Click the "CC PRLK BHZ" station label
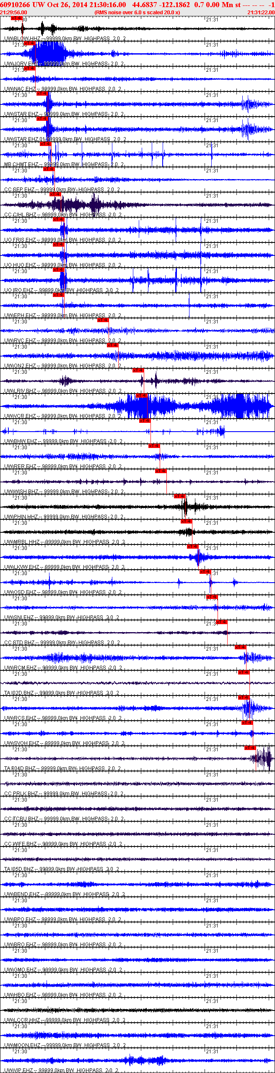275x1073 pixels. [21, 794]
